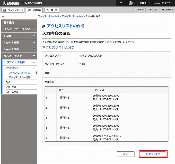
Task: Click the Yamaha logo
Action: pyautogui.click(x=11, y=3)
